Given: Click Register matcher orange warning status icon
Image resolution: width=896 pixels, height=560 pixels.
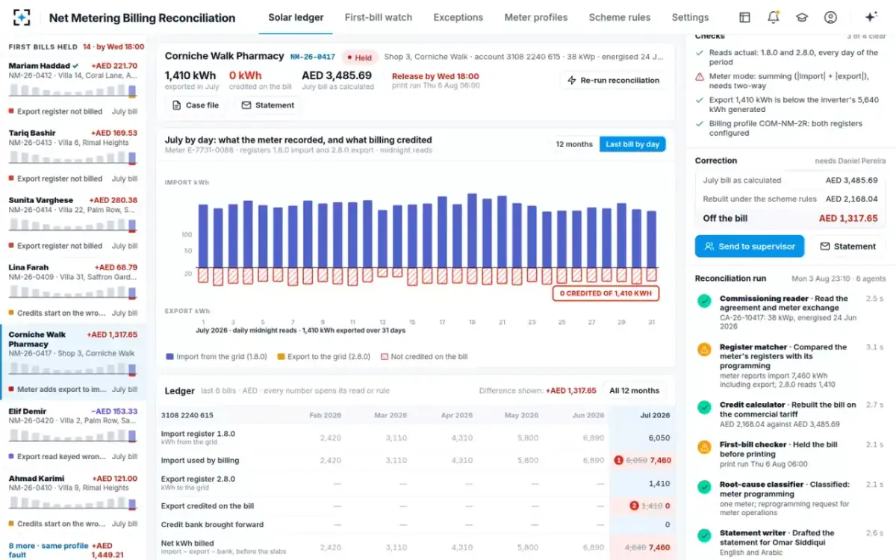Looking at the screenshot, I should point(703,349).
